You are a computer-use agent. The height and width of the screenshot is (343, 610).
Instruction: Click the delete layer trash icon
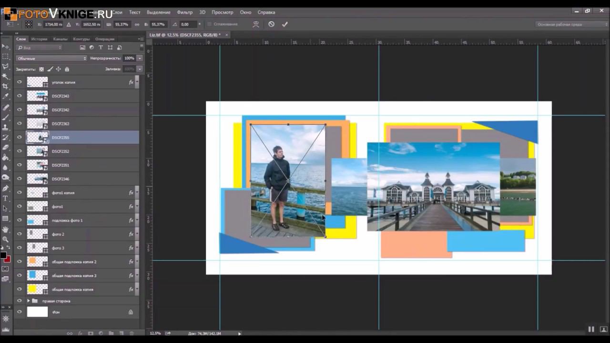[x=131, y=333]
